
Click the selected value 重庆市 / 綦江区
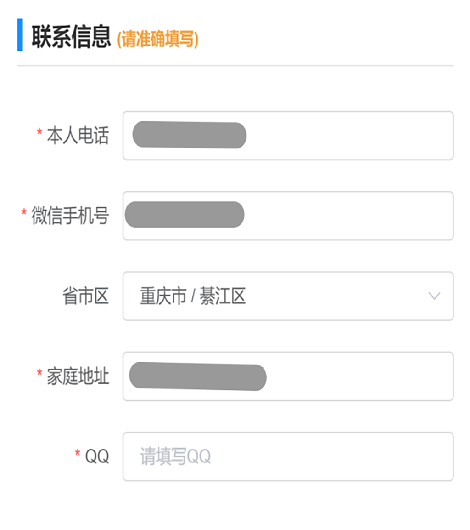(193, 297)
